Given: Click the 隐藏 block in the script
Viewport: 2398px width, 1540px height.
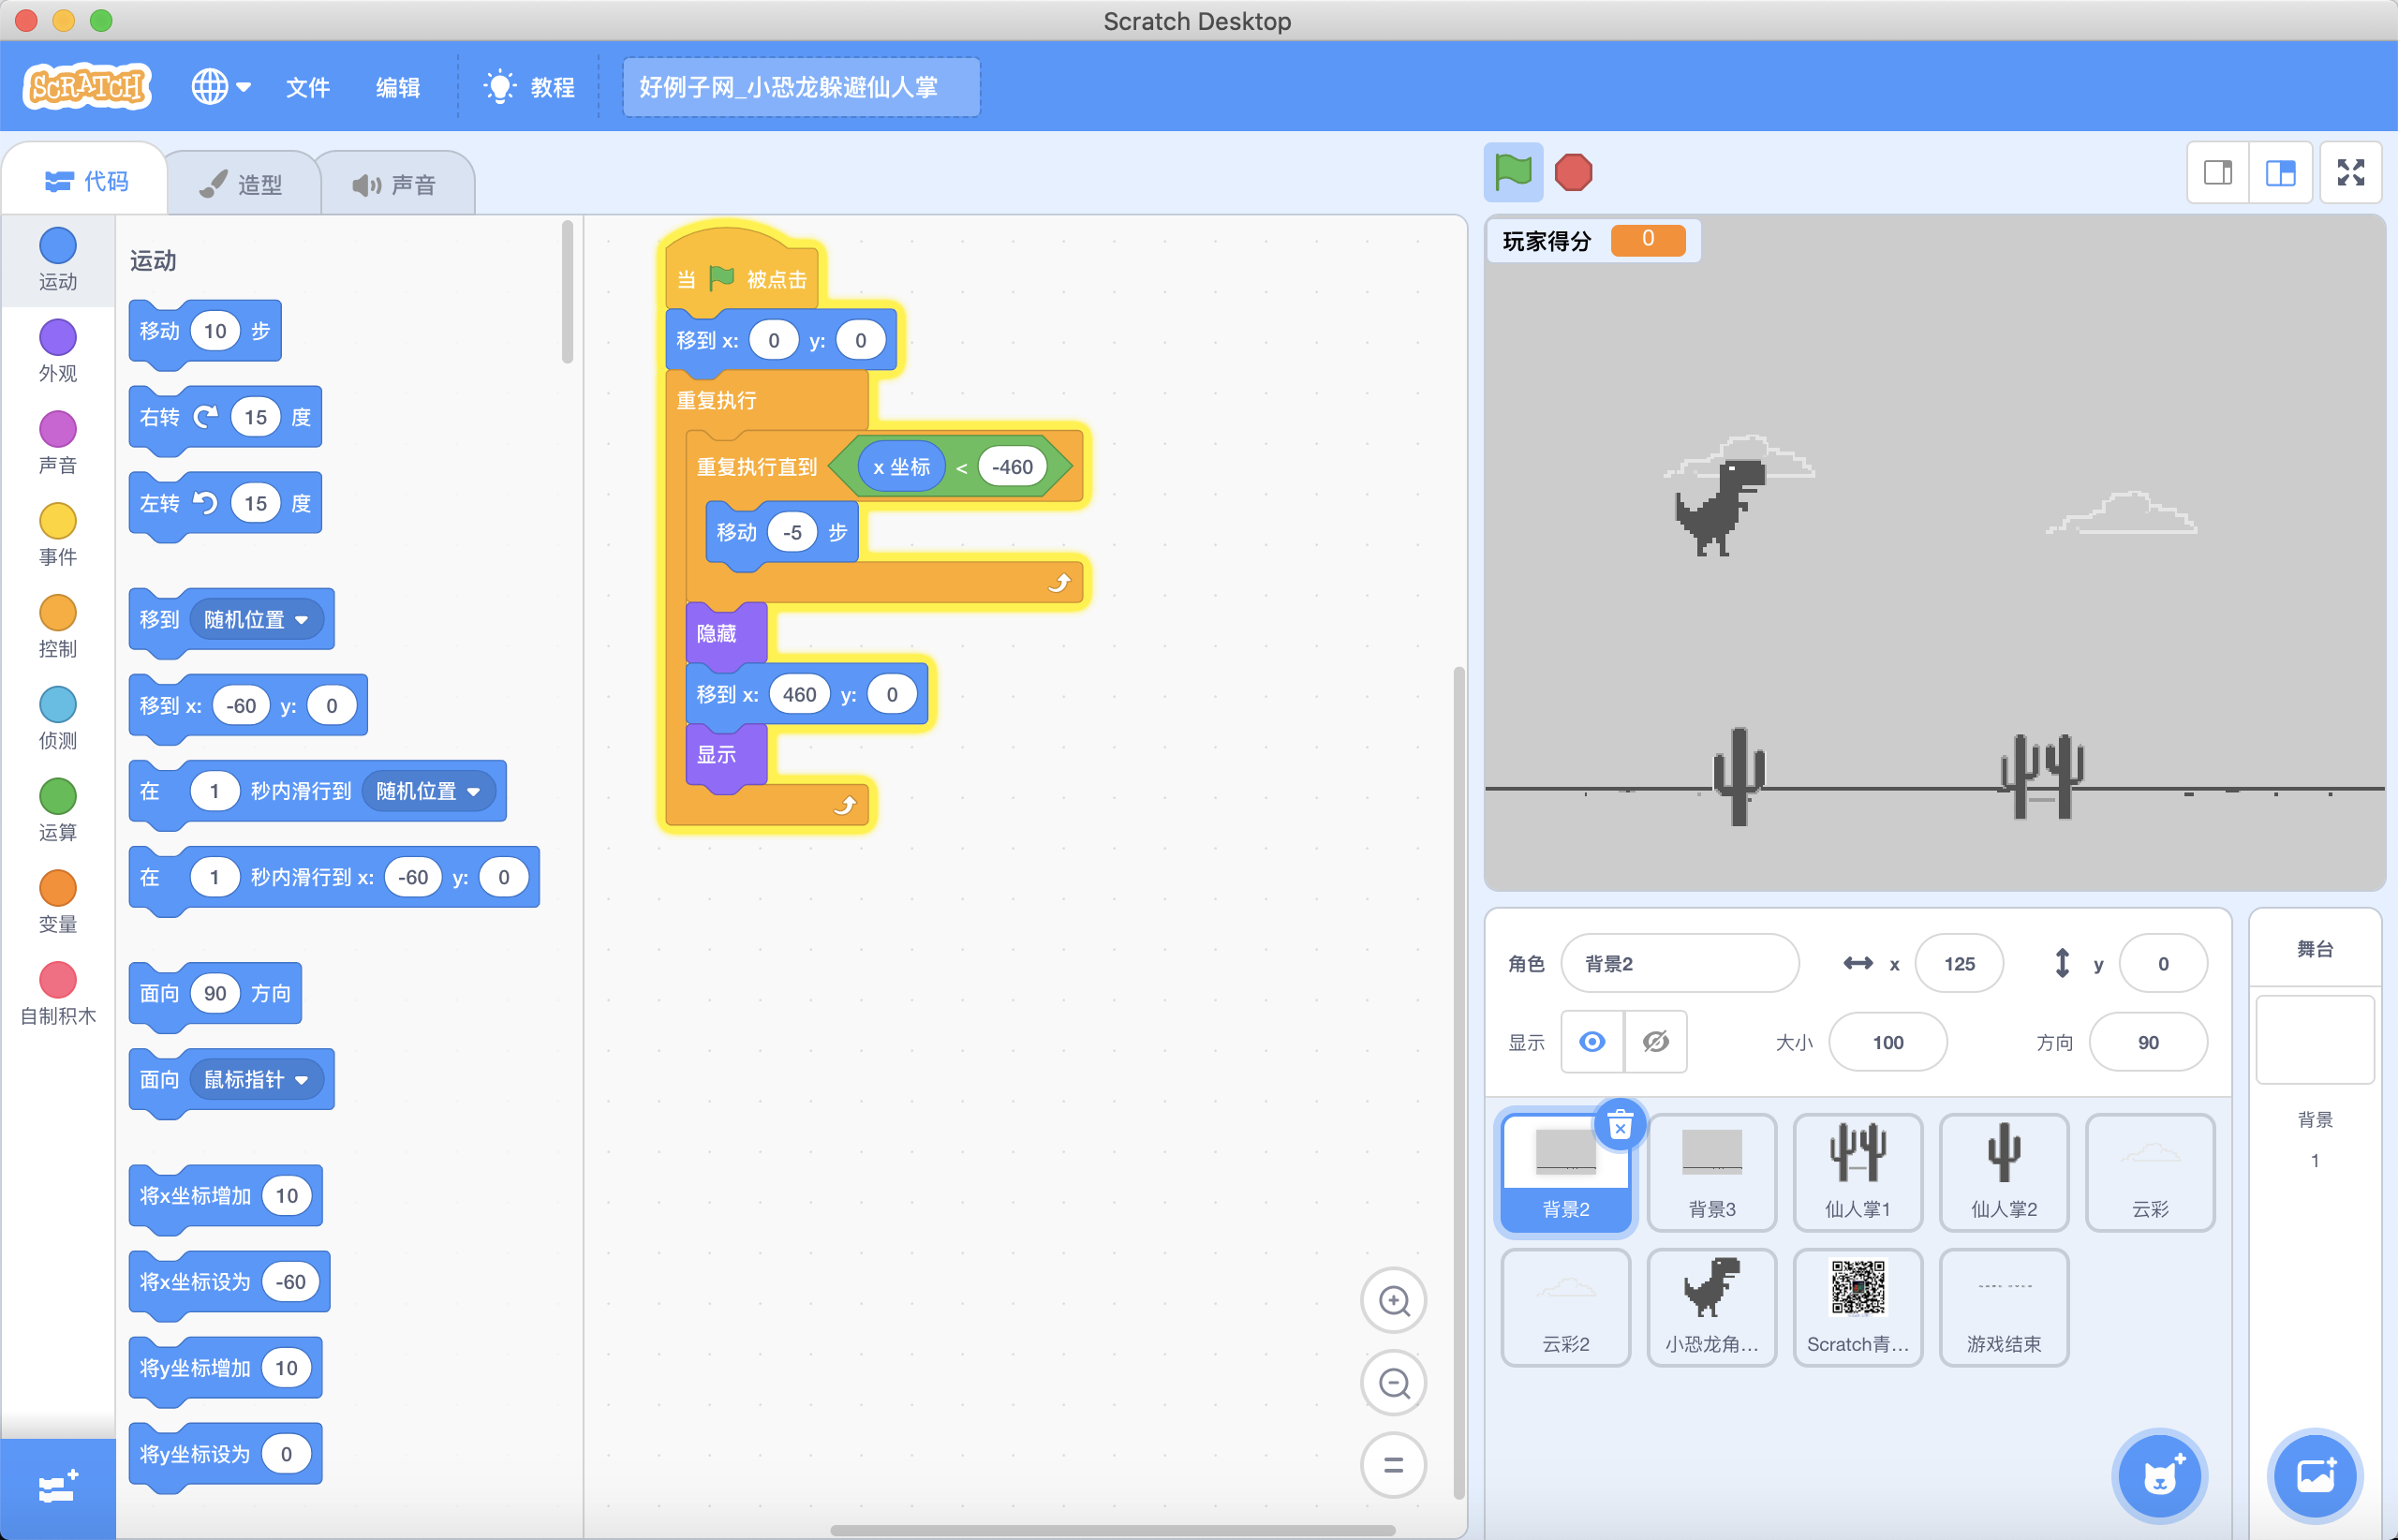Looking at the screenshot, I should [x=726, y=633].
